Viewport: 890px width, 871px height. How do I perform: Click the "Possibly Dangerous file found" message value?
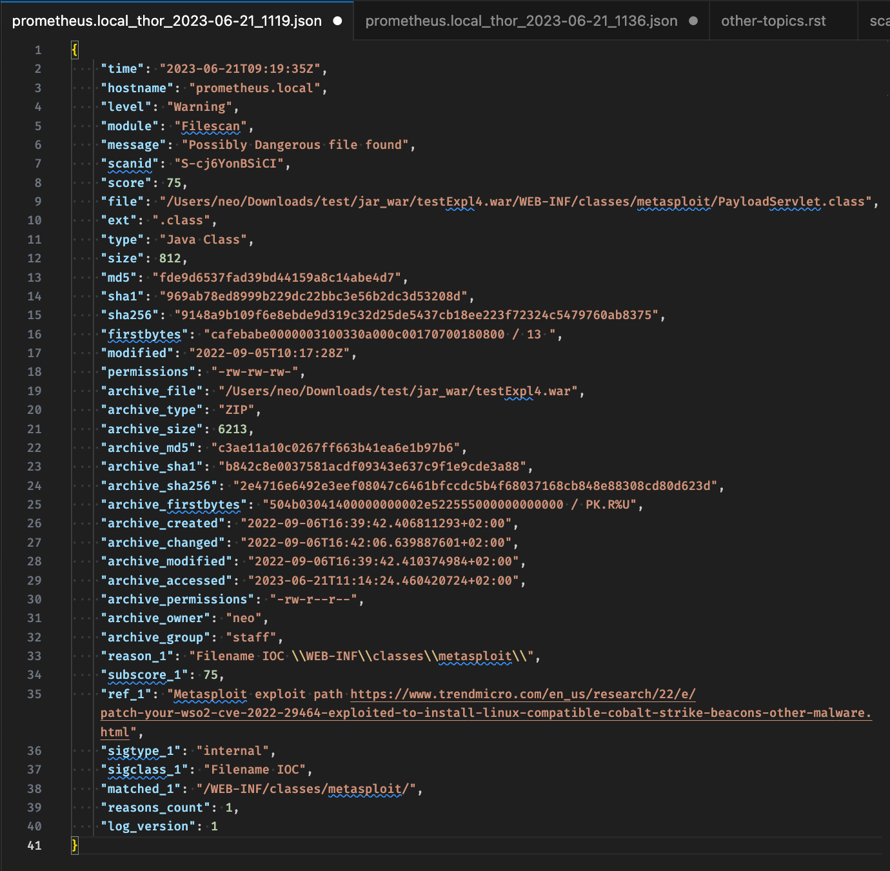tap(298, 145)
